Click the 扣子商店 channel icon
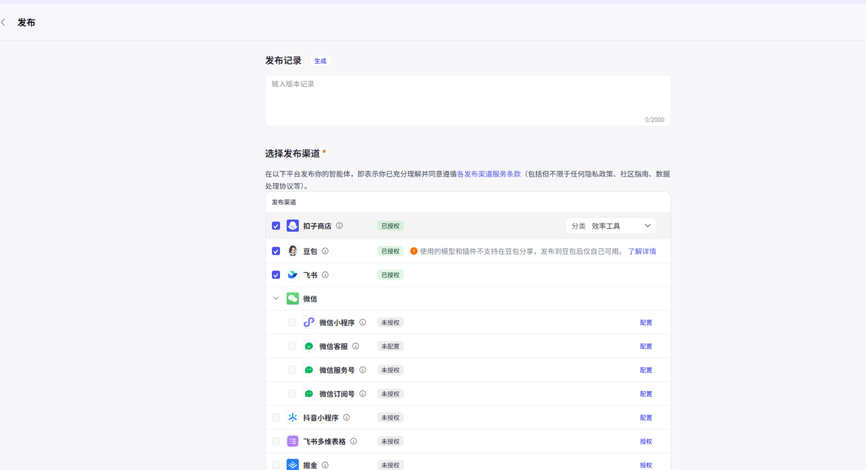Screen dimensions: 866x470 [292, 226]
